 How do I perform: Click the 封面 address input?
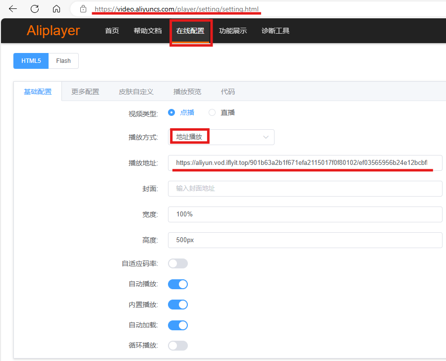[x=305, y=189]
